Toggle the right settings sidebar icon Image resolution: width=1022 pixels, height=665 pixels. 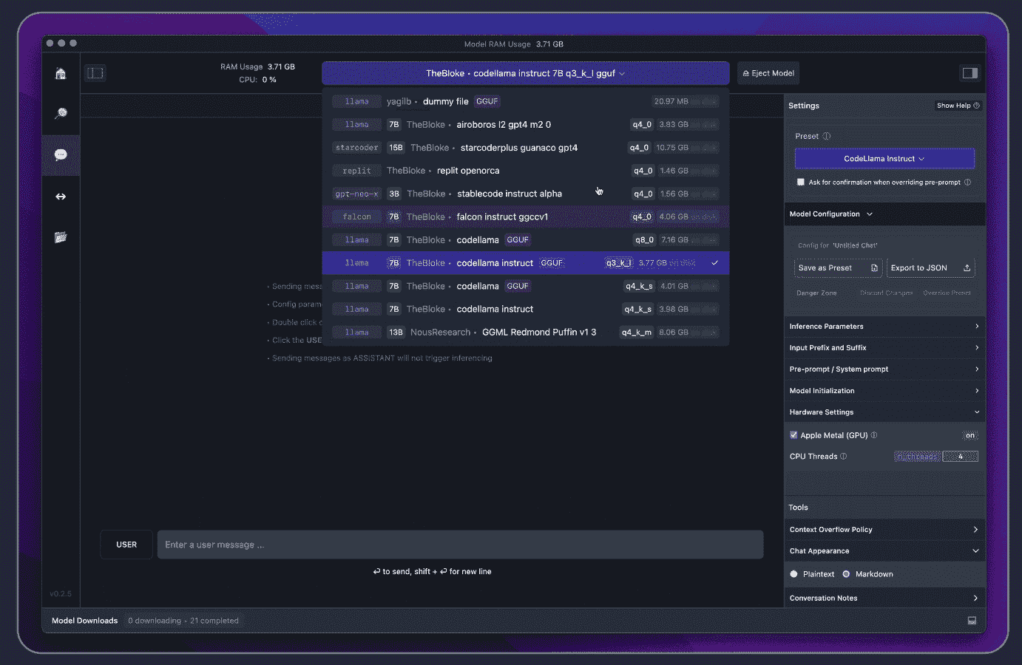click(x=969, y=72)
